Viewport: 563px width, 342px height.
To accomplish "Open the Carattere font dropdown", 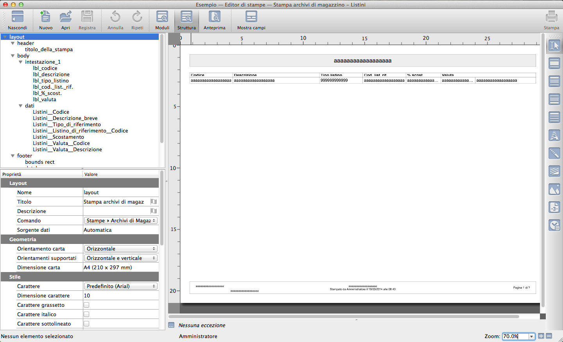I will (120, 286).
